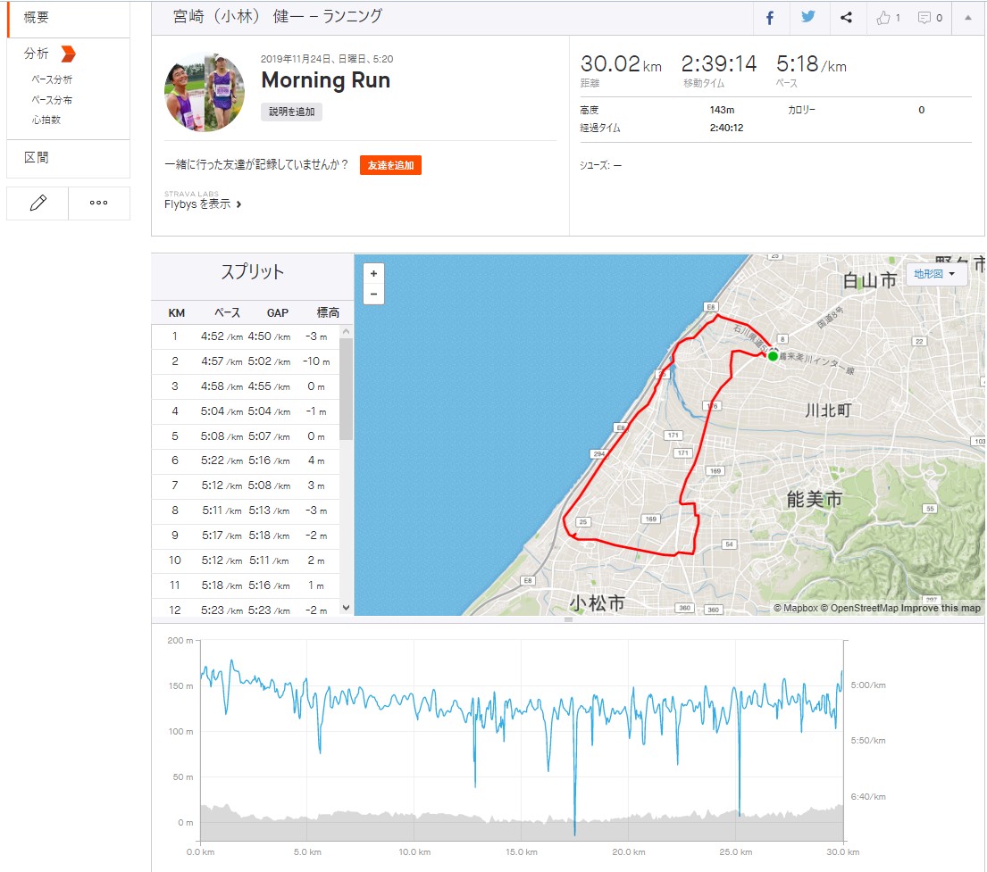Image resolution: width=987 pixels, height=872 pixels.
Task: Open the 地形図 map style dropdown
Action: [x=935, y=274]
